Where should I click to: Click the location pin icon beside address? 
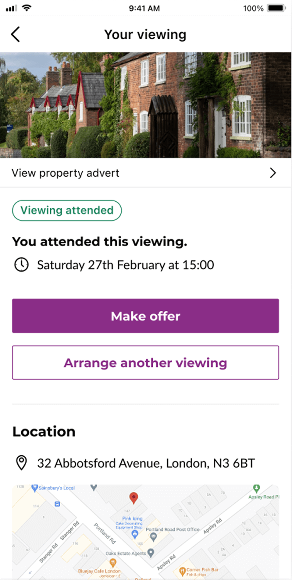tap(21, 463)
